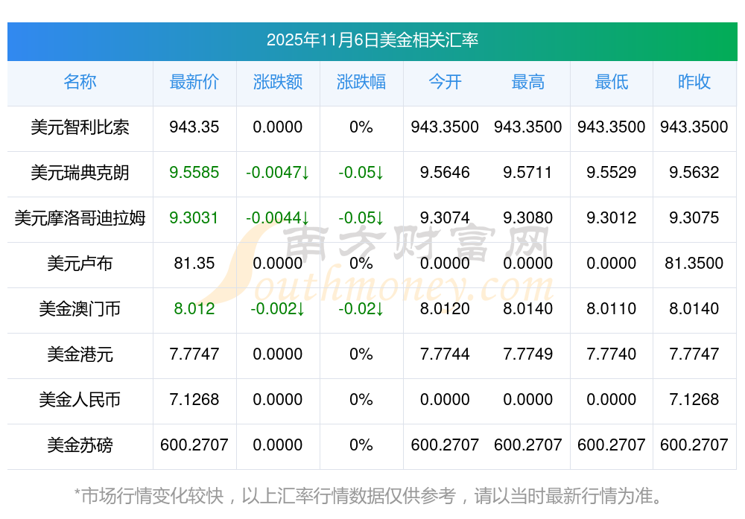Viewport: 745px width, 519px height.
Task: Select the 美元摩洛哥迪拉姆 row name
Action: pos(80,218)
